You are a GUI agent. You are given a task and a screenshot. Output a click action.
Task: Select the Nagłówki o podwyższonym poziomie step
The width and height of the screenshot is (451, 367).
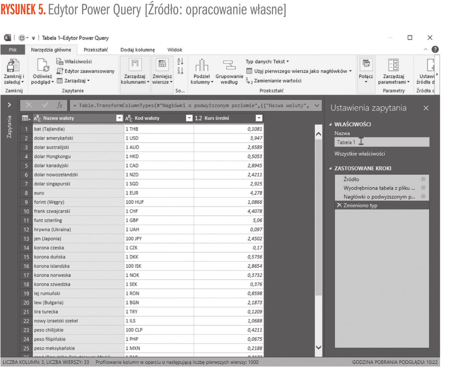[382, 196]
